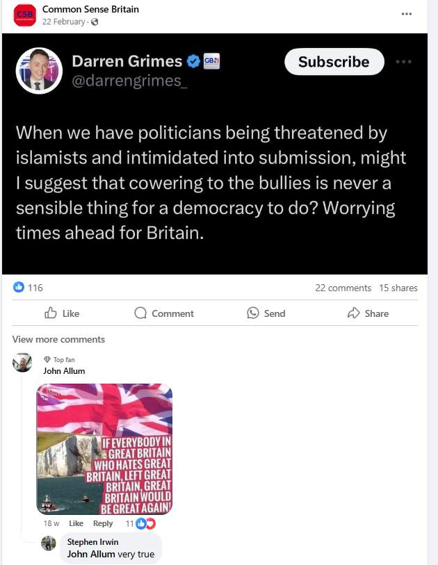Reply to John Allum's comment

[x=103, y=523]
